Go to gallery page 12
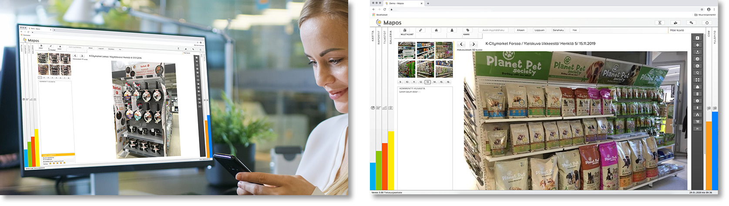This screenshot has width=729, height=206. coord(421,82)
